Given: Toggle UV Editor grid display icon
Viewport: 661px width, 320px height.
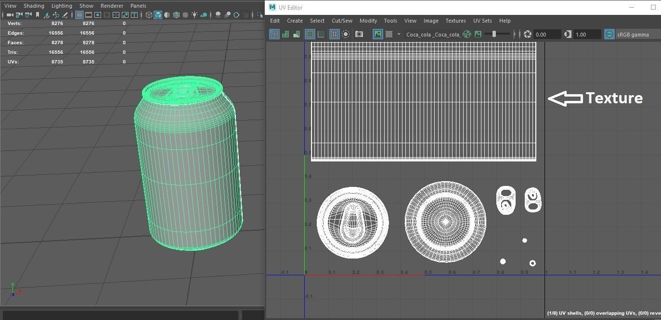Looking at the screenshot, I should (334, 34).
